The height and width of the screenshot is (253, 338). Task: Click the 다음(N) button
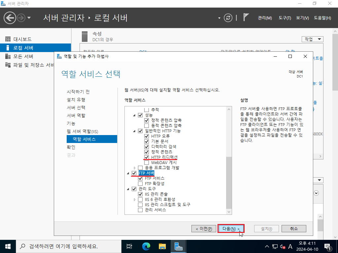[x=231, y=229]
